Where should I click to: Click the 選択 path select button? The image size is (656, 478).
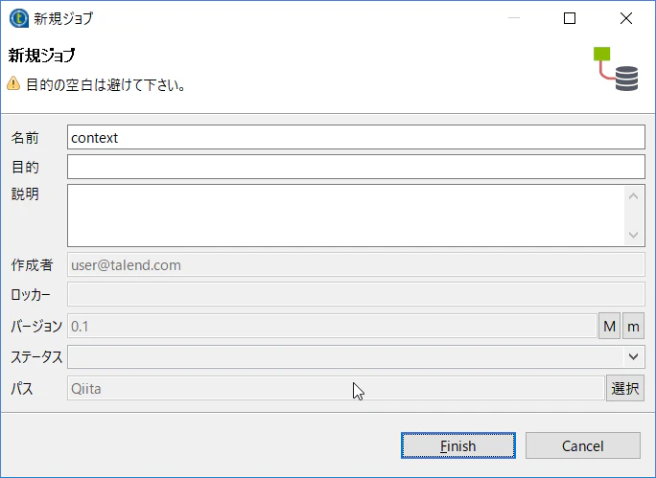pos(625,388)
